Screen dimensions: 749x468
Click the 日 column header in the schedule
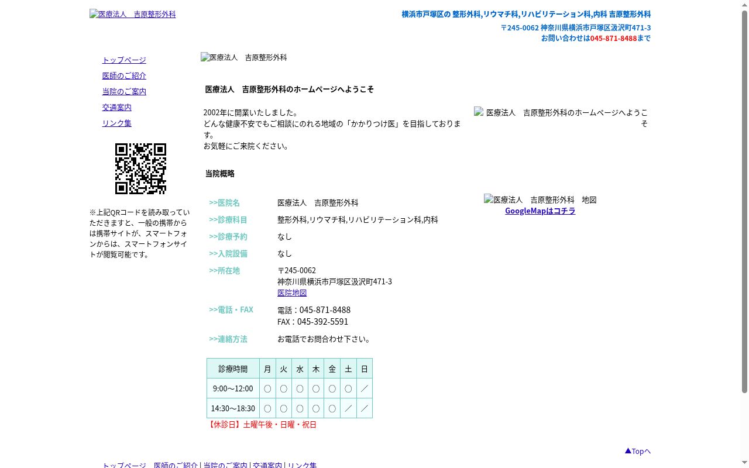[x=365, y=369]
